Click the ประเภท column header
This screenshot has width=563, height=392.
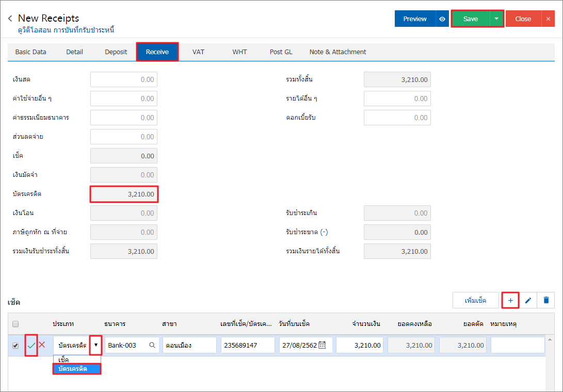click(x=63, y=324)
